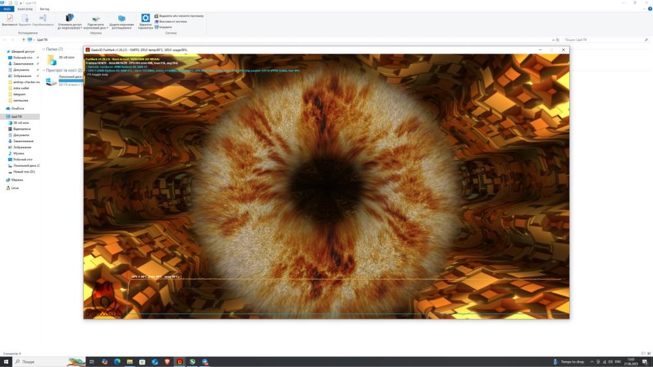Open the notification center icon
Viewport: 653px width, 367px height.
click(645, 362)
